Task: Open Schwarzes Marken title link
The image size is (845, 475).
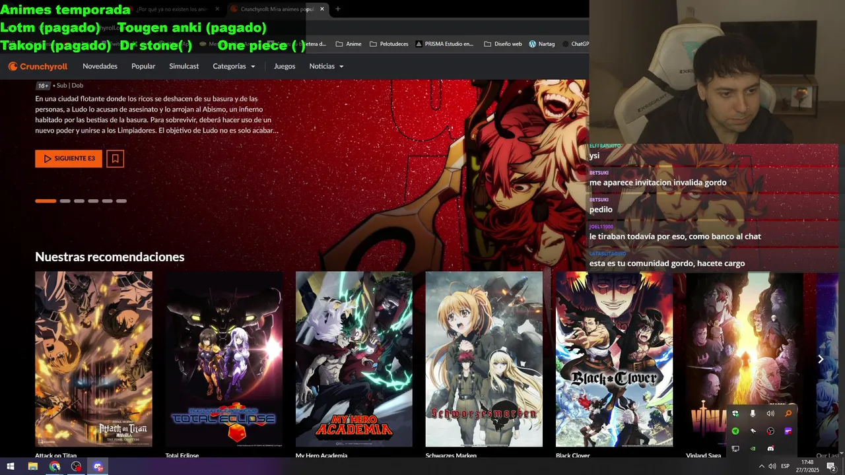Action: point(451,455)
